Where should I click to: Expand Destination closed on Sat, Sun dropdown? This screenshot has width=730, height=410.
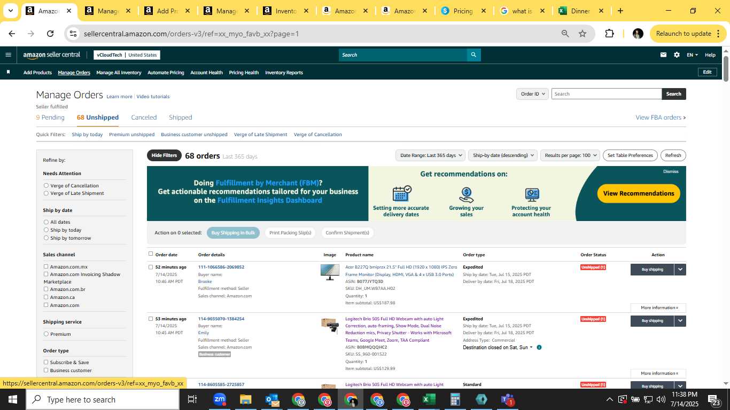click(x=498, y=348)
